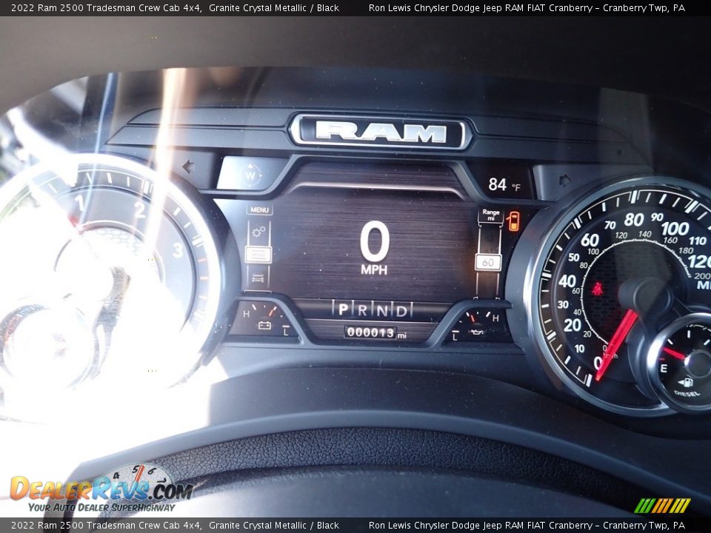Image resolution: width=711 pixels, height=533 pixels.
Task: Tap the E empty mark on fuel gauge
Action: coord(663,369)
